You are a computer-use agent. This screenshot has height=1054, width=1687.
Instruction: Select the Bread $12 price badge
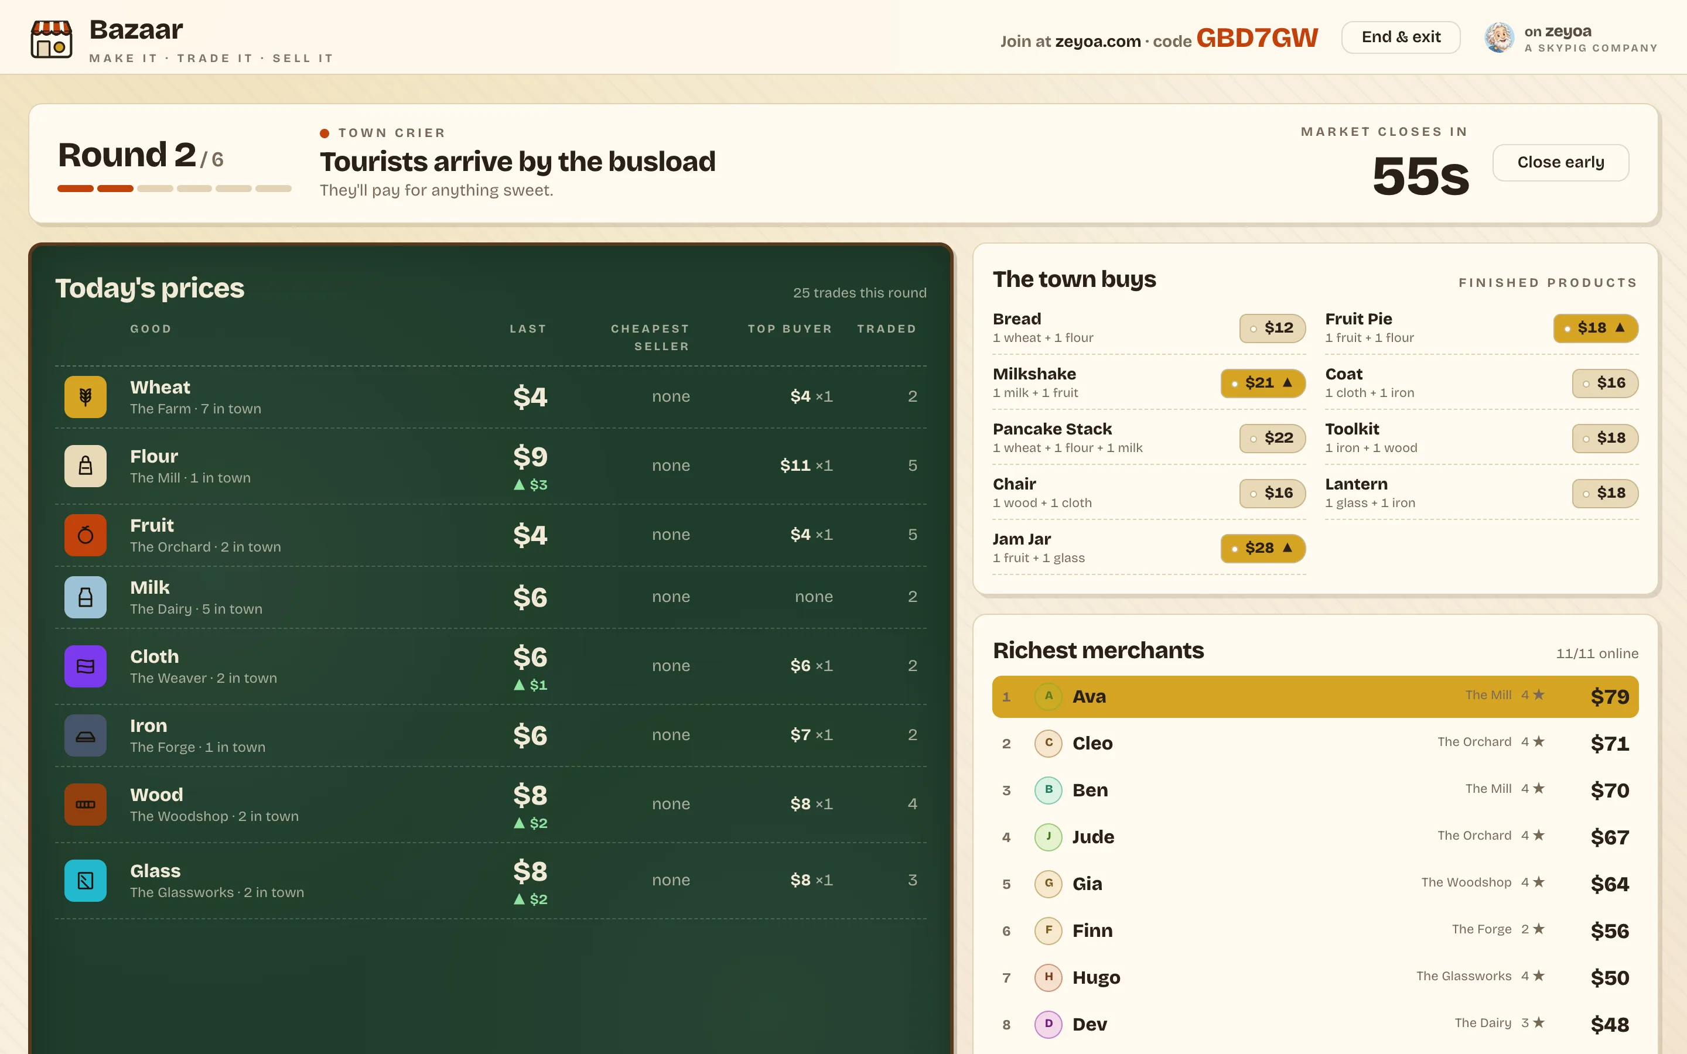[x=1272, y=328]
